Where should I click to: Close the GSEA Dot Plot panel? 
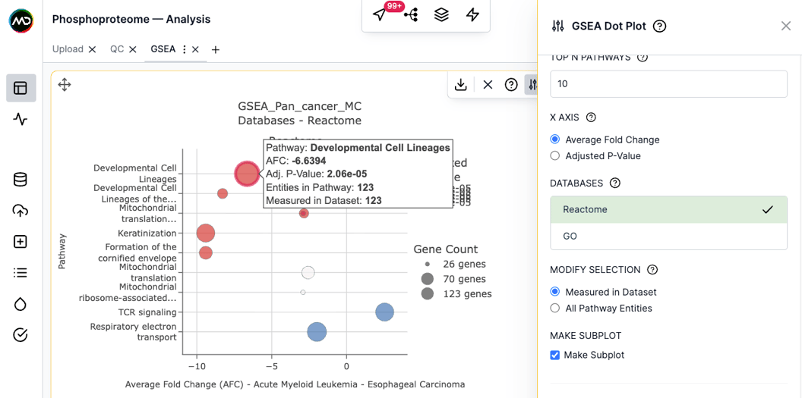coord(786,26)
